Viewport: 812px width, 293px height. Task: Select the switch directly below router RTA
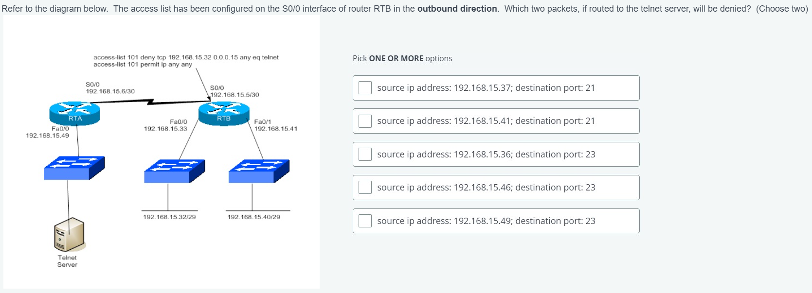coord(74,168)
